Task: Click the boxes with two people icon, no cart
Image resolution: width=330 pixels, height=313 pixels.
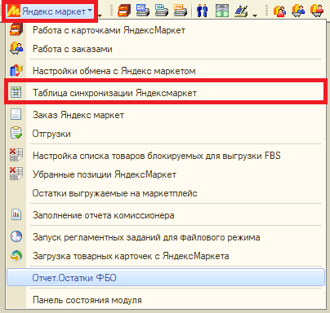Action: (x=279, y=11)
